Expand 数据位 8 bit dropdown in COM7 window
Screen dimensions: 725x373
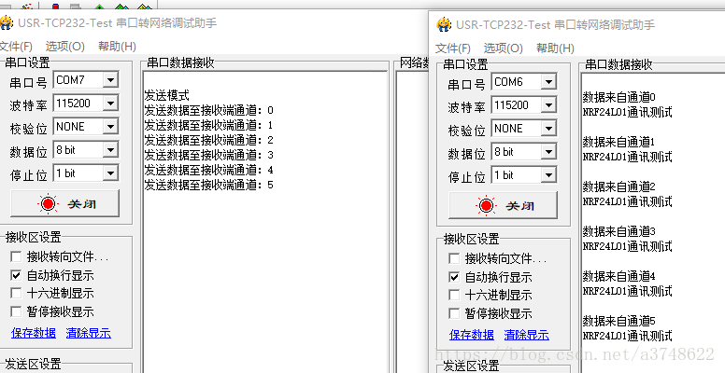110,150
